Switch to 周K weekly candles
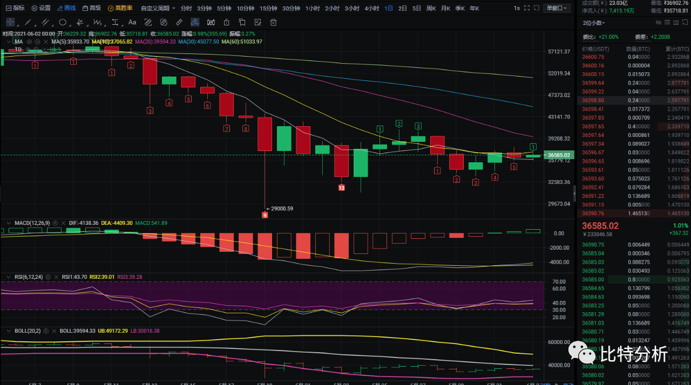The height and width of the screenshot is (385, 691). tap(431, 8)
